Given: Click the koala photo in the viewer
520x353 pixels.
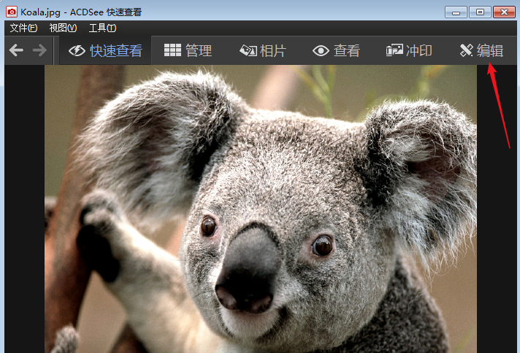Looking at the screenshot, I should 260,212.
